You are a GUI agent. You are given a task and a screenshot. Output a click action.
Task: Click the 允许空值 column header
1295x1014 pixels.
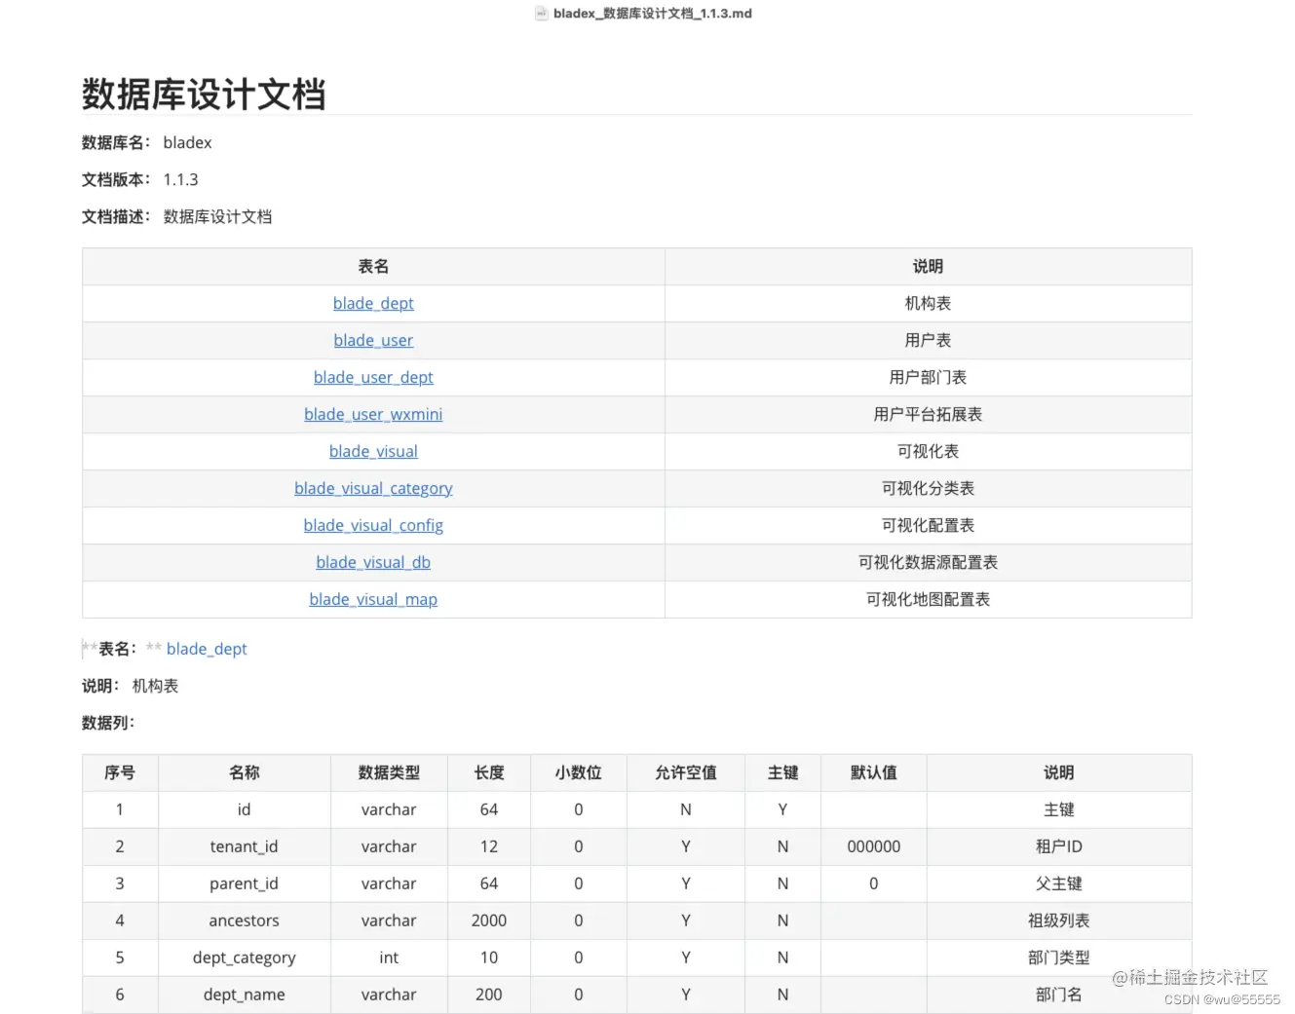pos(686,772)
